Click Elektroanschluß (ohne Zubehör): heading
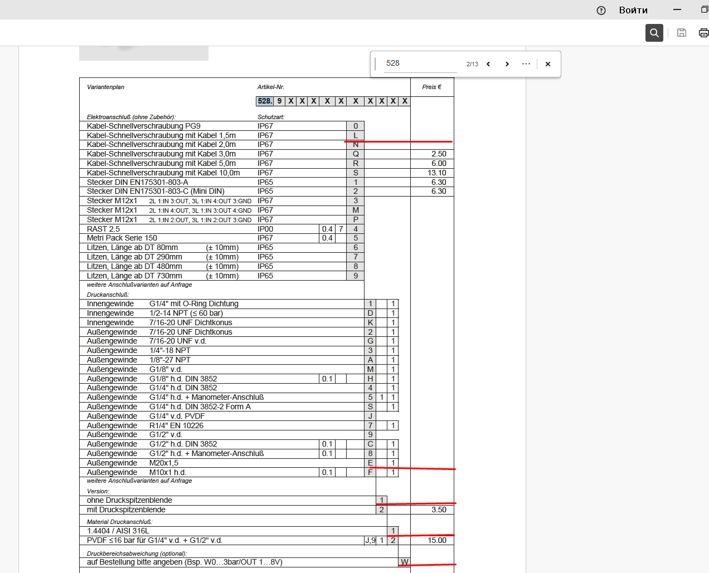The height and width of the screenshot is (573, 709). (131, 117)
